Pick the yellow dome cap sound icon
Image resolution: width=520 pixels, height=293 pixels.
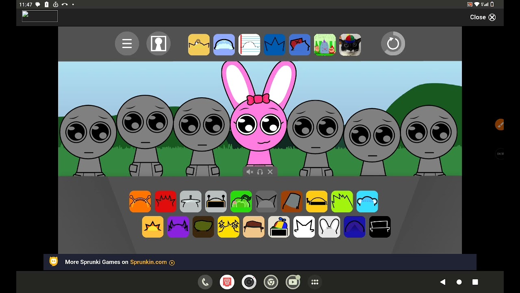(316, 201)
